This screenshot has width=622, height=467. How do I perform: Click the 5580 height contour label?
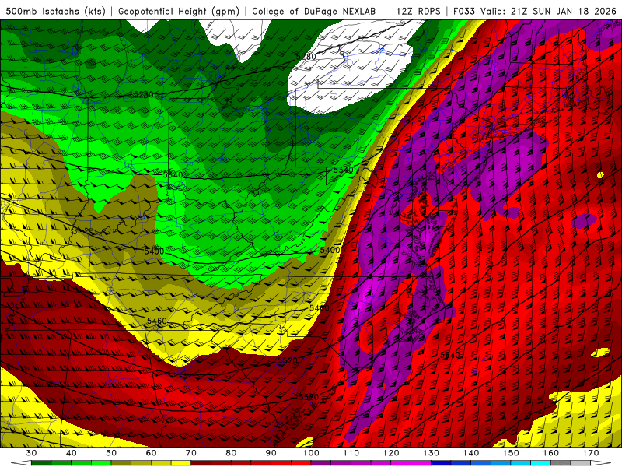(x=309, y=397)
